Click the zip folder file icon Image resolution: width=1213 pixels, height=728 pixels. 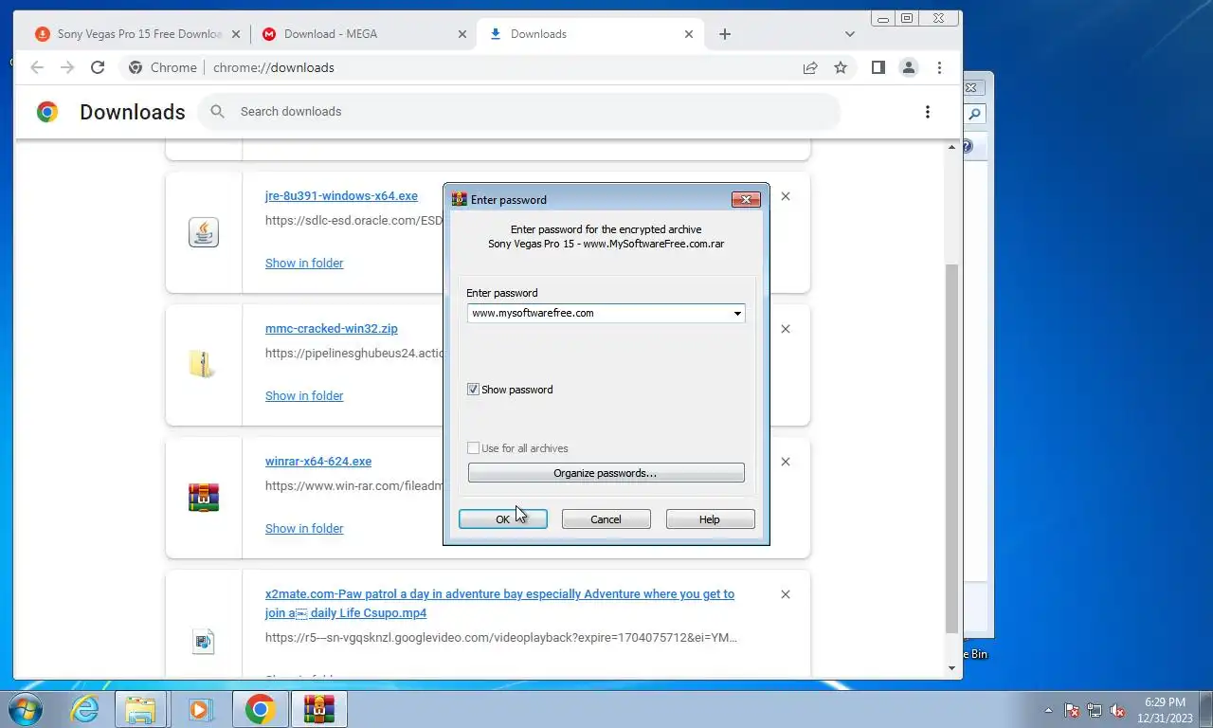pos(202,364)
